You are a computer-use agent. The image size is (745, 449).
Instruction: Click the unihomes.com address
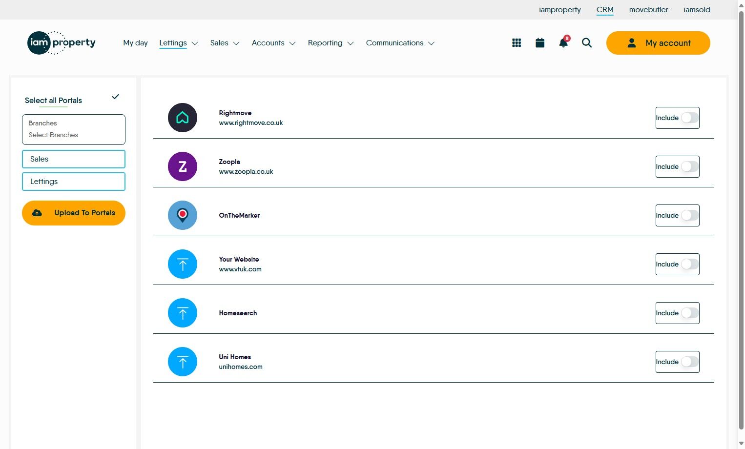241,367
